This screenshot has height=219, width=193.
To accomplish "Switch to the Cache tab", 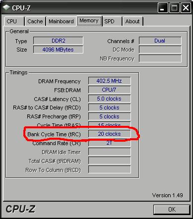I will pos(35,21).
